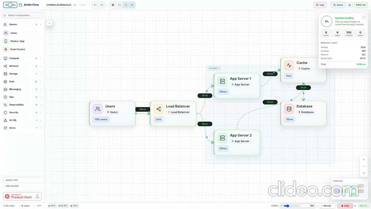The height and width of the screenshot is (209, 371).
Task: Edit the Untitled Architecture title pencil icon
Action: point(75,5)
